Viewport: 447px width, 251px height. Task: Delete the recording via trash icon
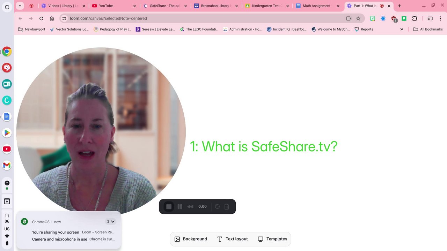pos(227,206)
